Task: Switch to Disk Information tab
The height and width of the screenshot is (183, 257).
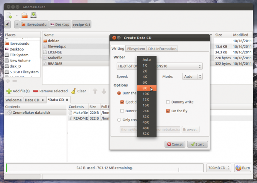Action: point(162,49)
